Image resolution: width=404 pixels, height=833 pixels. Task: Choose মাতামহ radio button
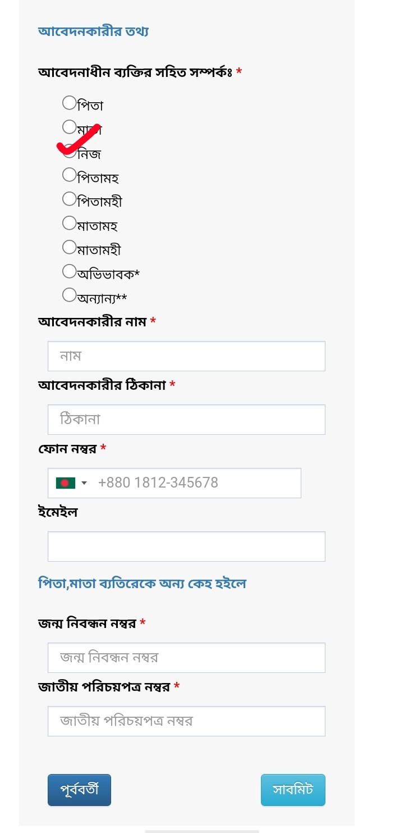(69, 223)
